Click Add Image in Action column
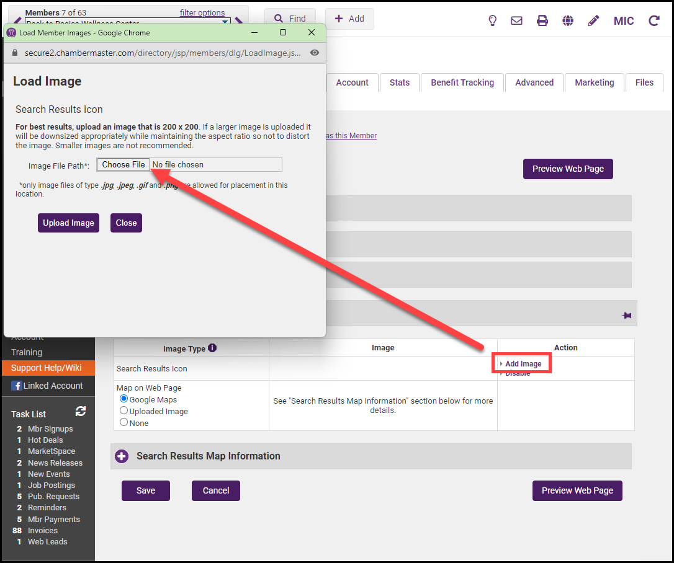Viewport: 674px width, 563px height. 523,364
